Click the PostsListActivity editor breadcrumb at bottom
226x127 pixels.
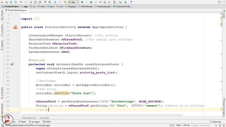click(29, 118)
